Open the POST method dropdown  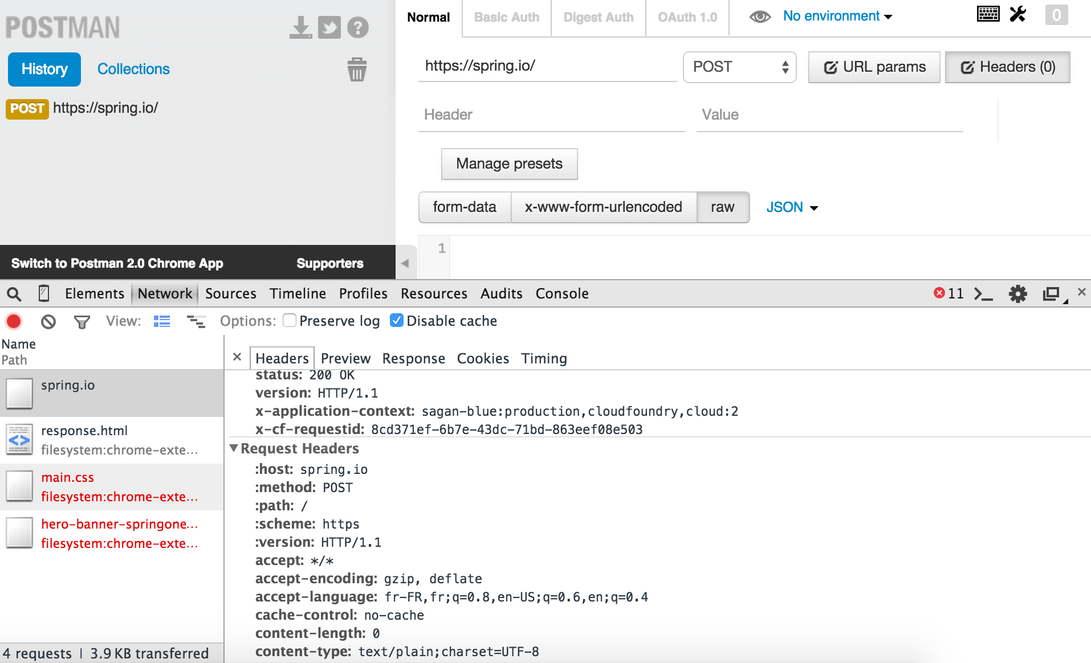(739, 67)
